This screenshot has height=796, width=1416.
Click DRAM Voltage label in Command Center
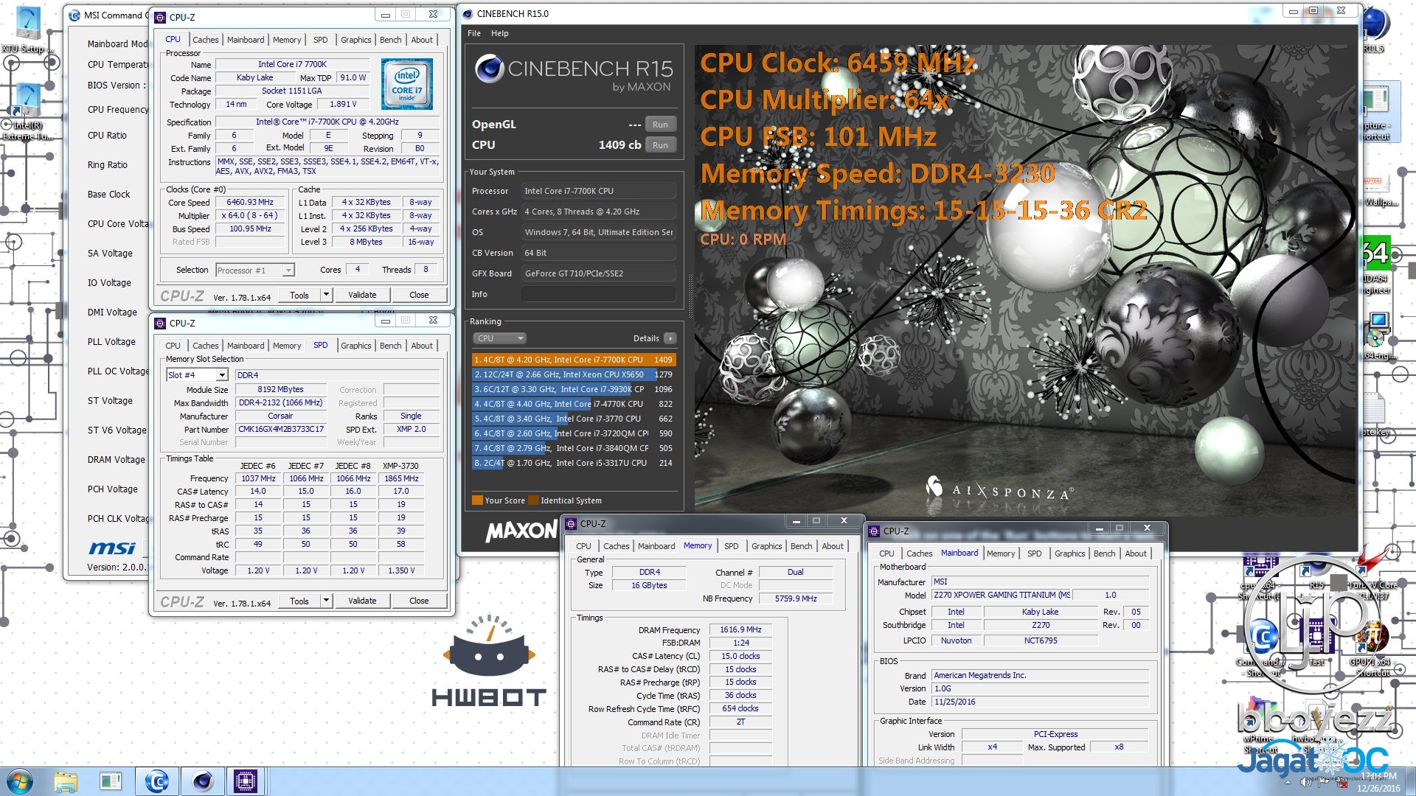click(x=117, y=459)
